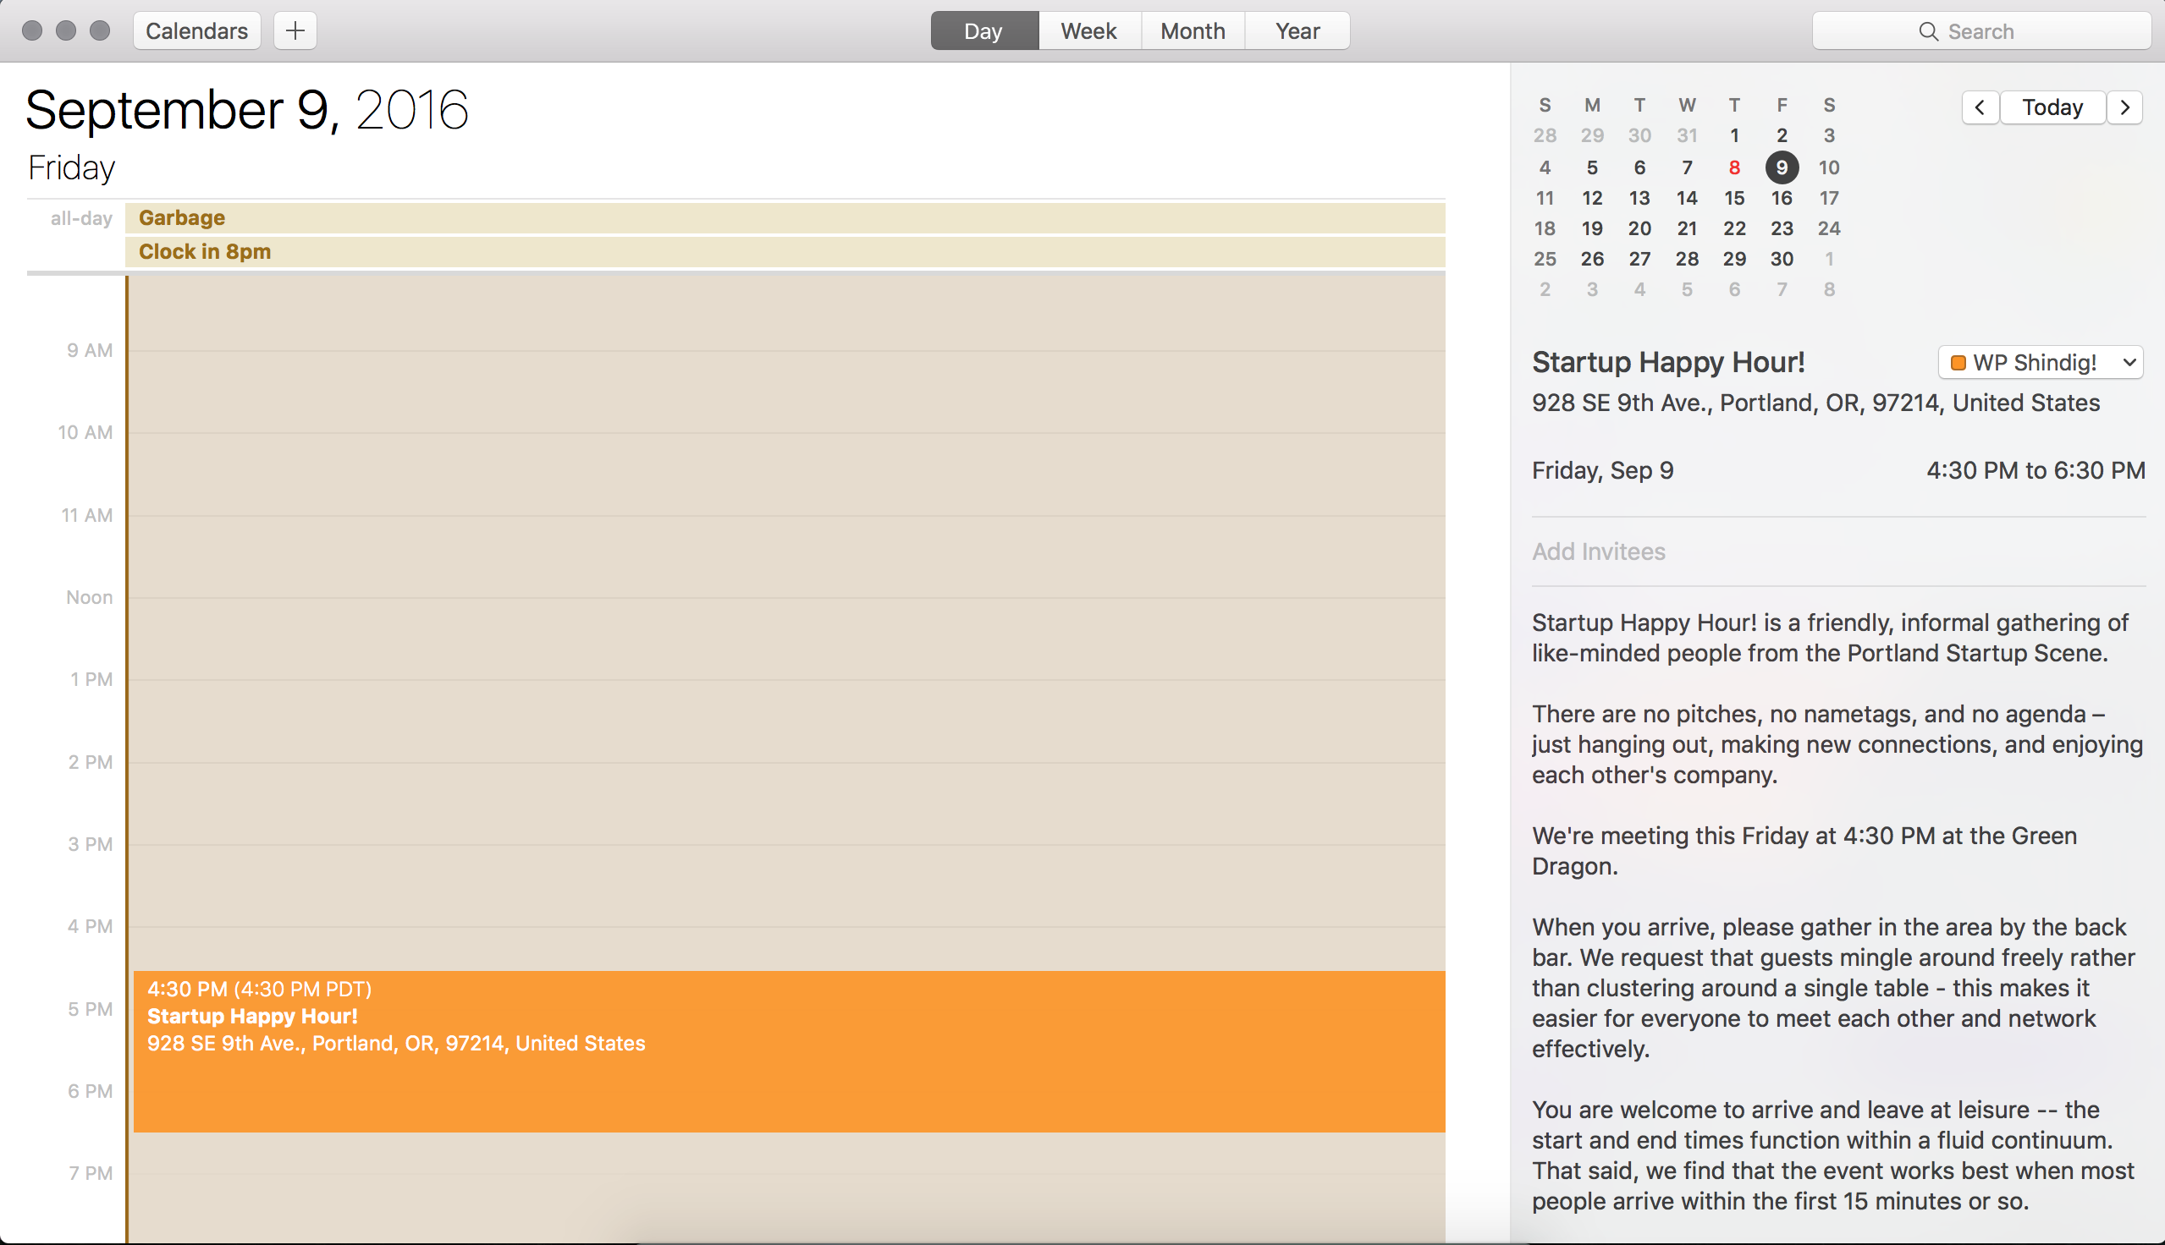Open the Calendars list button

tap(196, 30)
